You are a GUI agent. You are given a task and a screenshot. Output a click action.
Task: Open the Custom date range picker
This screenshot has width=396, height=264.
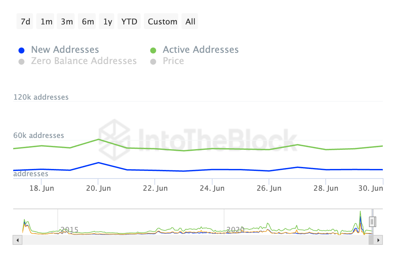(162, 22)
